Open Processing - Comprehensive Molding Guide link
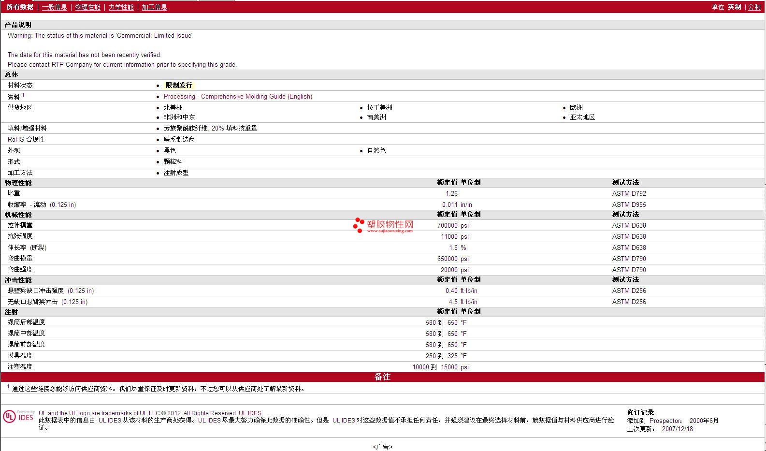This screenshot has height=451, width=766. [x=238, y=96]
